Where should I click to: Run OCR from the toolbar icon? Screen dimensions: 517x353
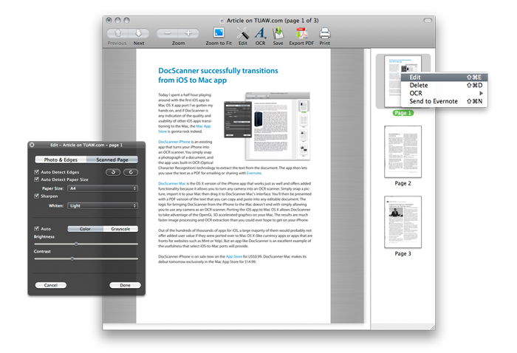(x=260, y=33)
